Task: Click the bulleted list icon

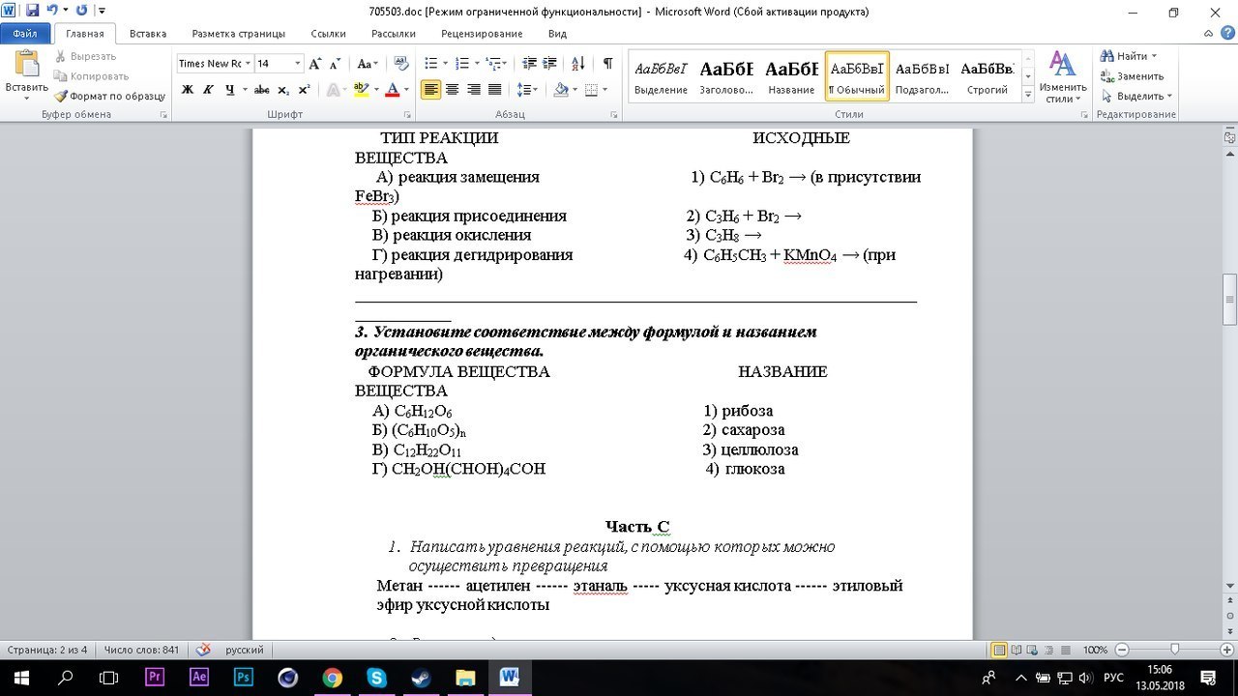Action: coord(431,64)
